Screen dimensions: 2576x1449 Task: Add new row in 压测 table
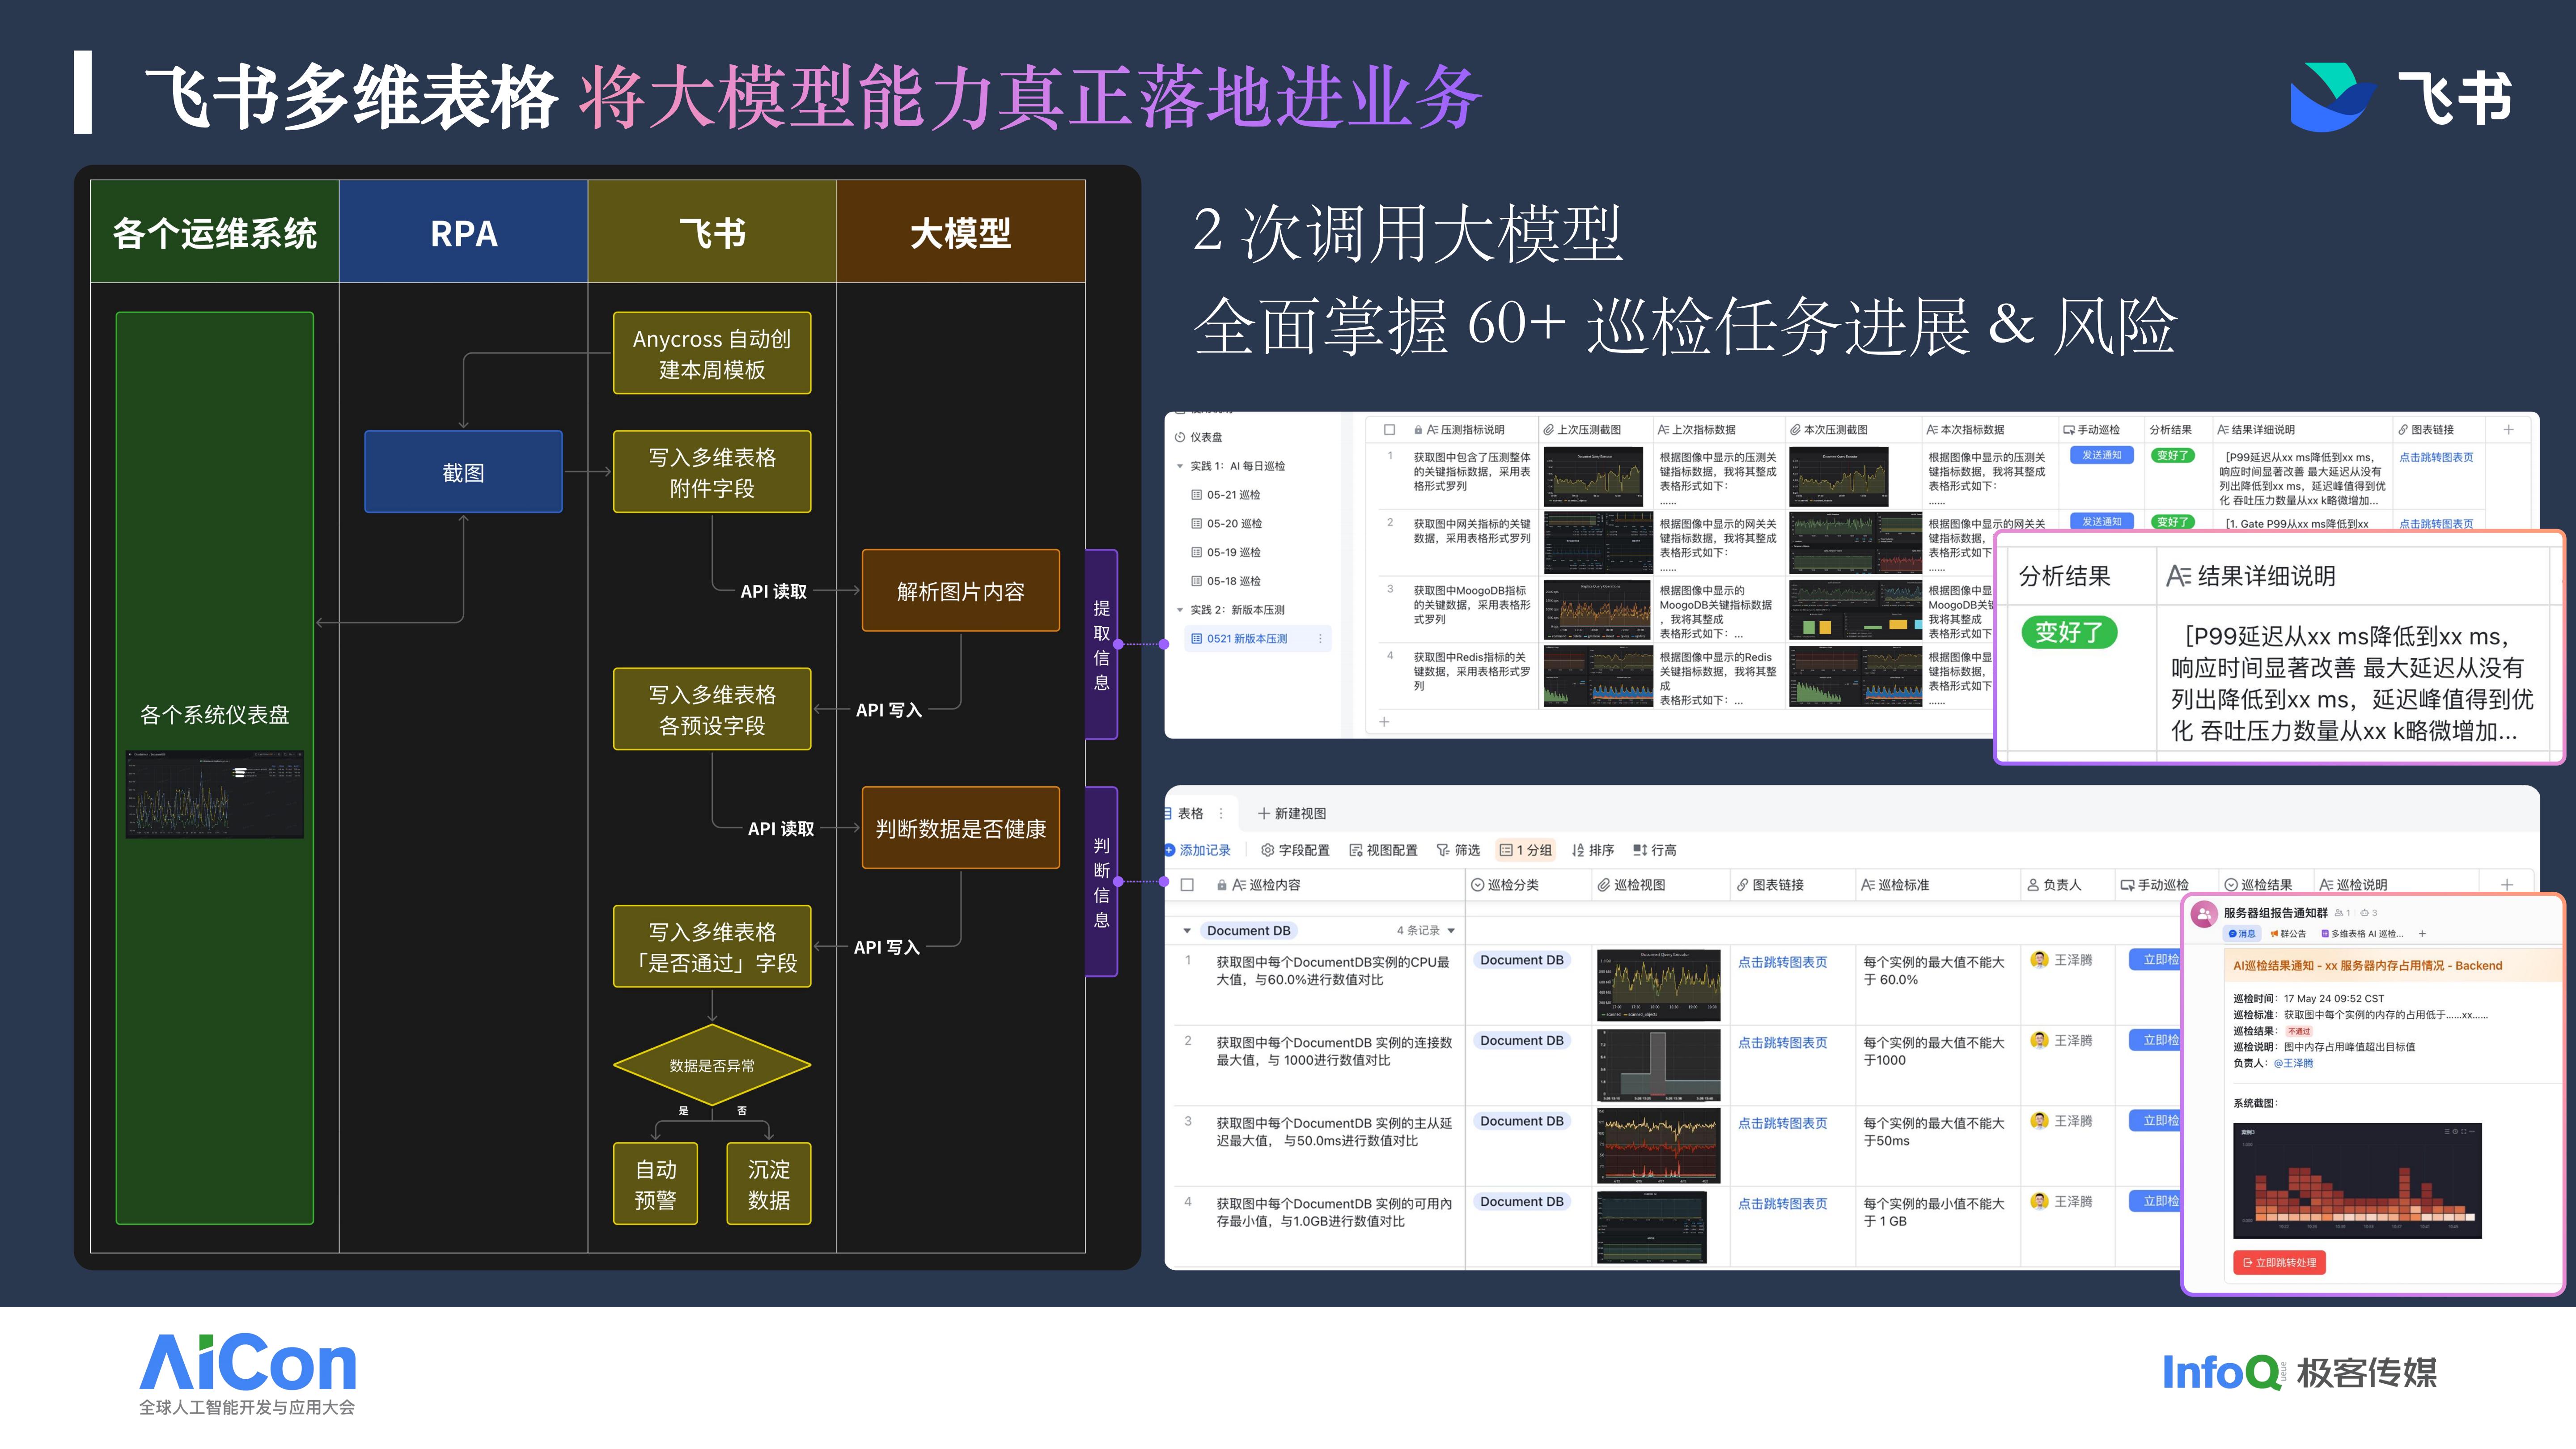tap(1384, 721)
